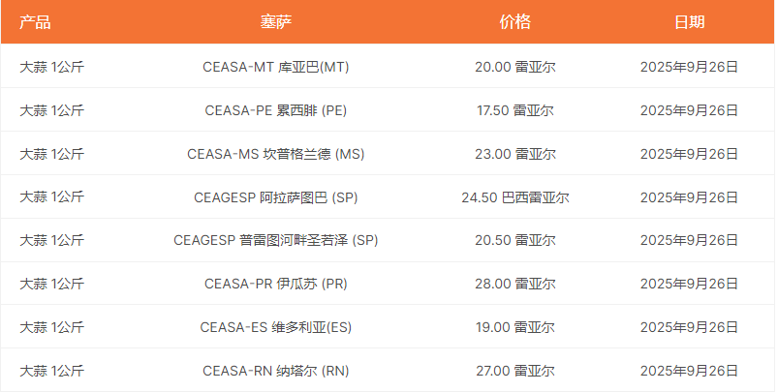
Task: Click the CEASA-RN 纳塔尔 (RN) entry
Action: click(276, 371)
